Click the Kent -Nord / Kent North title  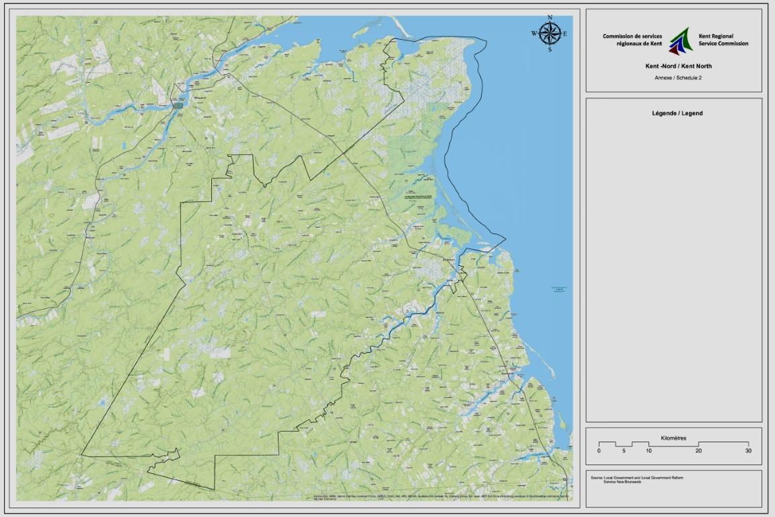(679, 66)
